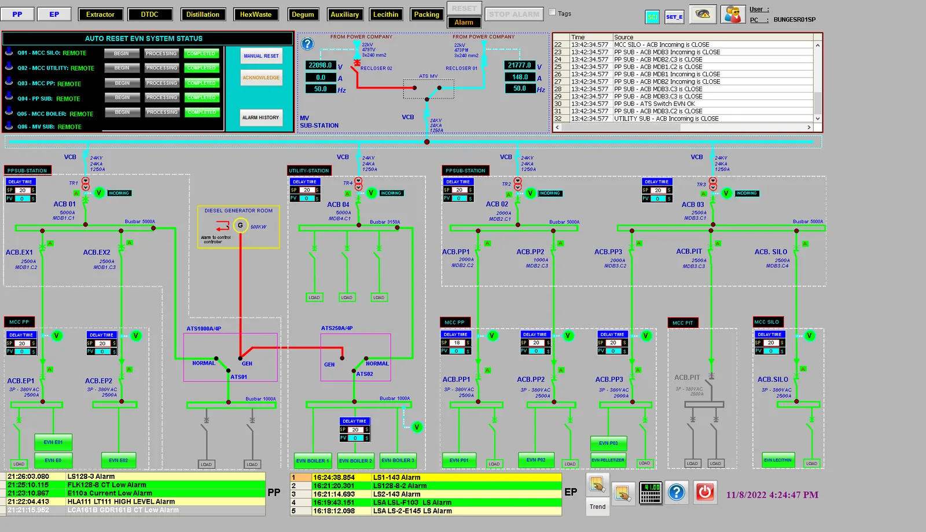
Task: Click the help icon in MV Sub-Station panel
Action: [308, 44]
